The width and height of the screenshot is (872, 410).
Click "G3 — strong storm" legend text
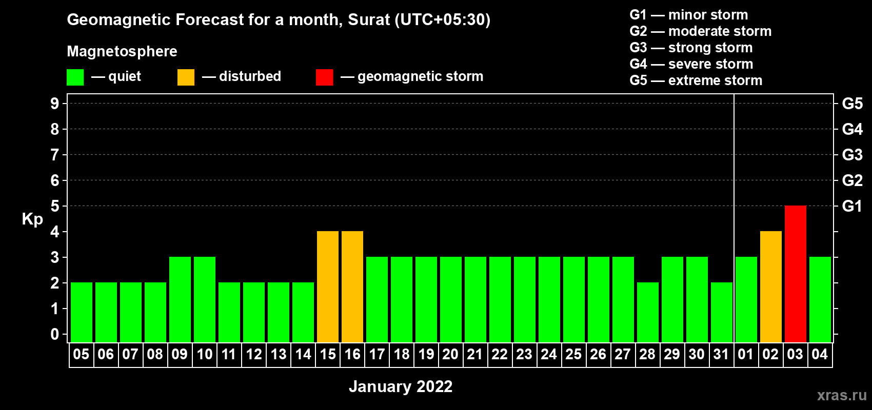coord(691,48)
